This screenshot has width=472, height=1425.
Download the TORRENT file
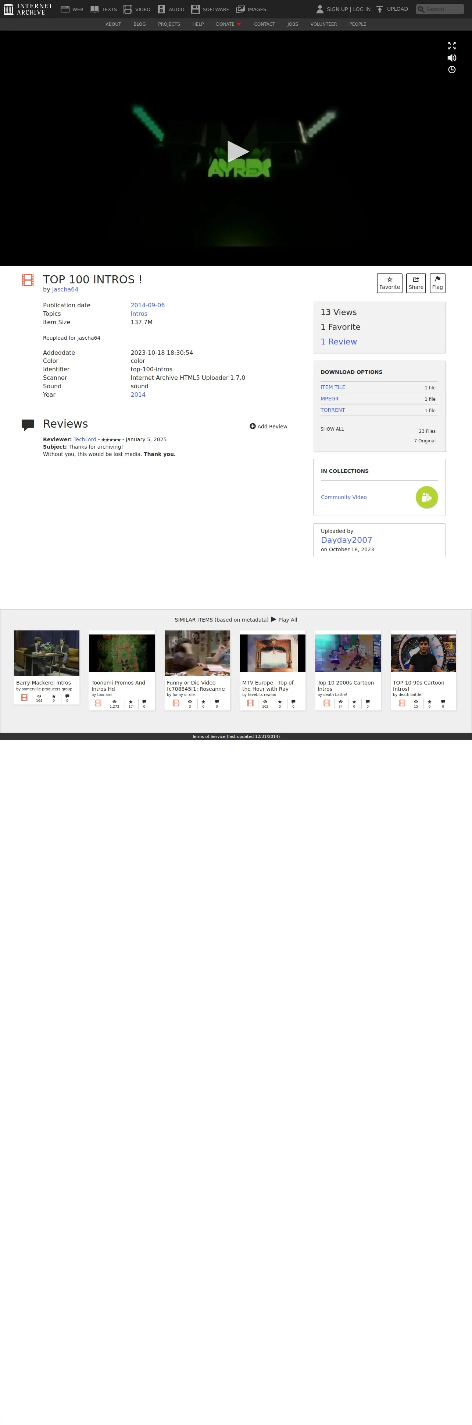tap(333, 410)
